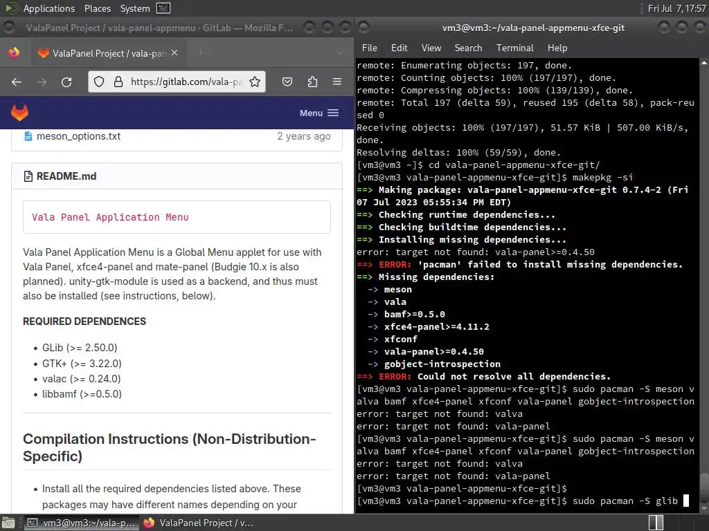Viewport: 709px width, 531px height.
Task: Open meson_options.txt file link
Action: click(79, 136)
